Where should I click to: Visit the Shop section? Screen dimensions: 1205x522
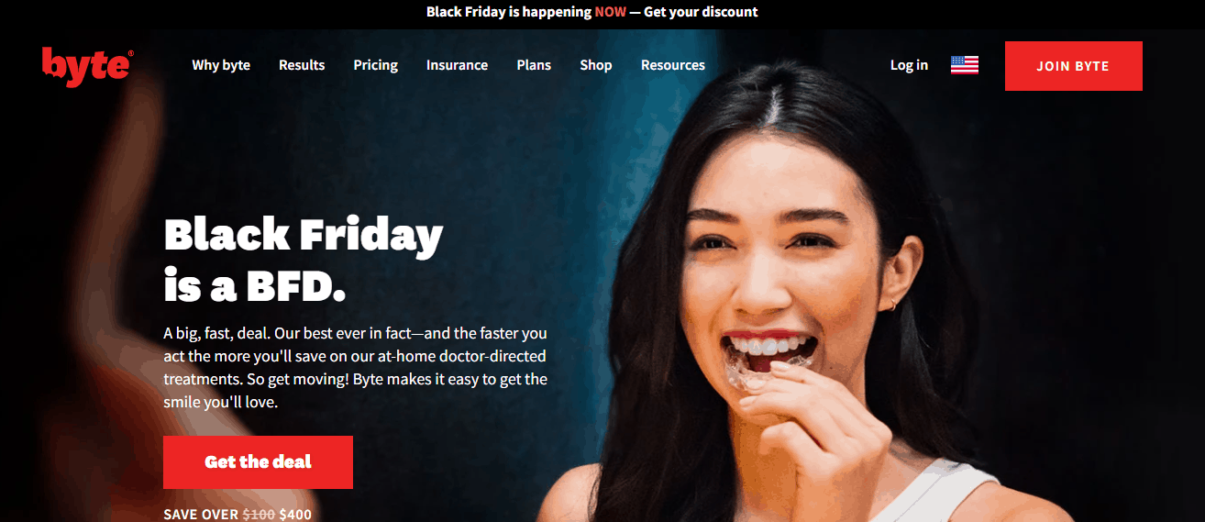click(596, 65)
